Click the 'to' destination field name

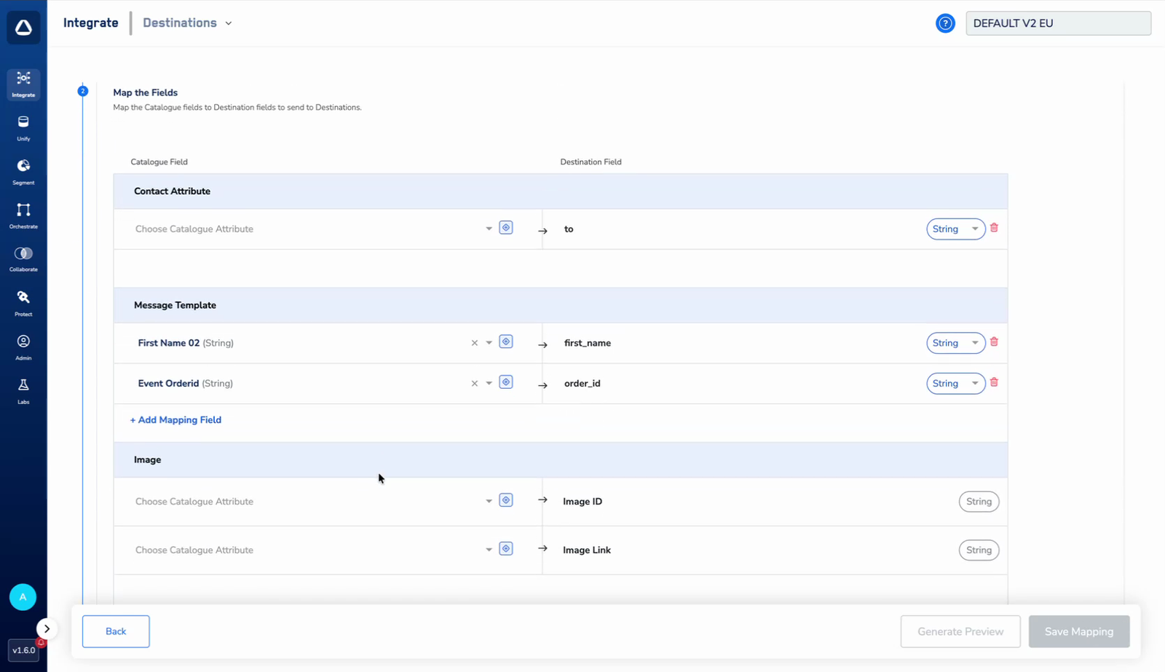tap(569, 229)
